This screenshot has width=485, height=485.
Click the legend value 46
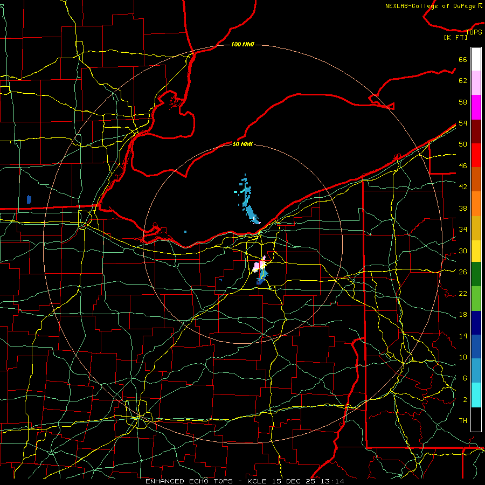point(463,166)
